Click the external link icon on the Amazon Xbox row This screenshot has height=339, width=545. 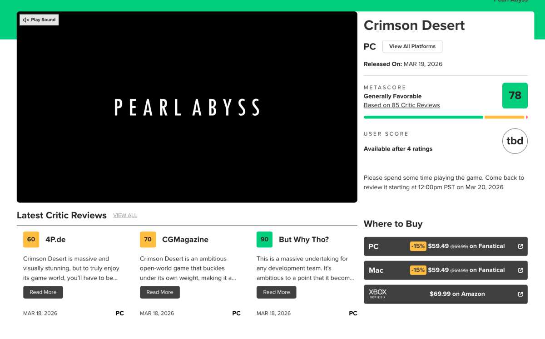tap(520, 294)
